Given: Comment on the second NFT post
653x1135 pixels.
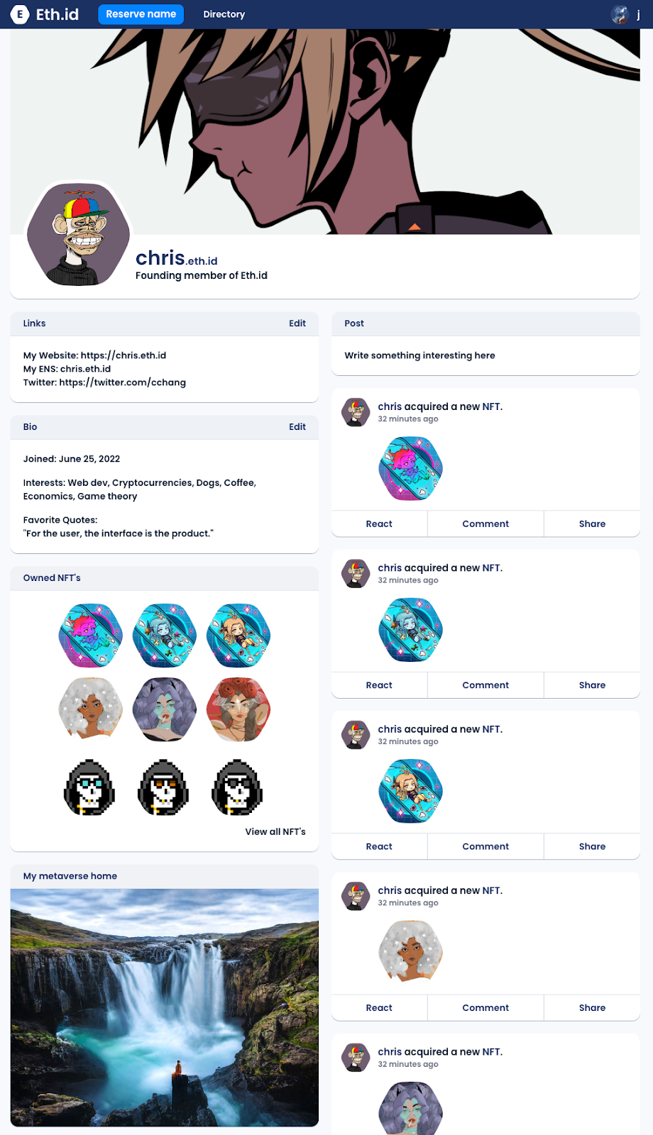Looking at the screenshot, I should 485,685.
